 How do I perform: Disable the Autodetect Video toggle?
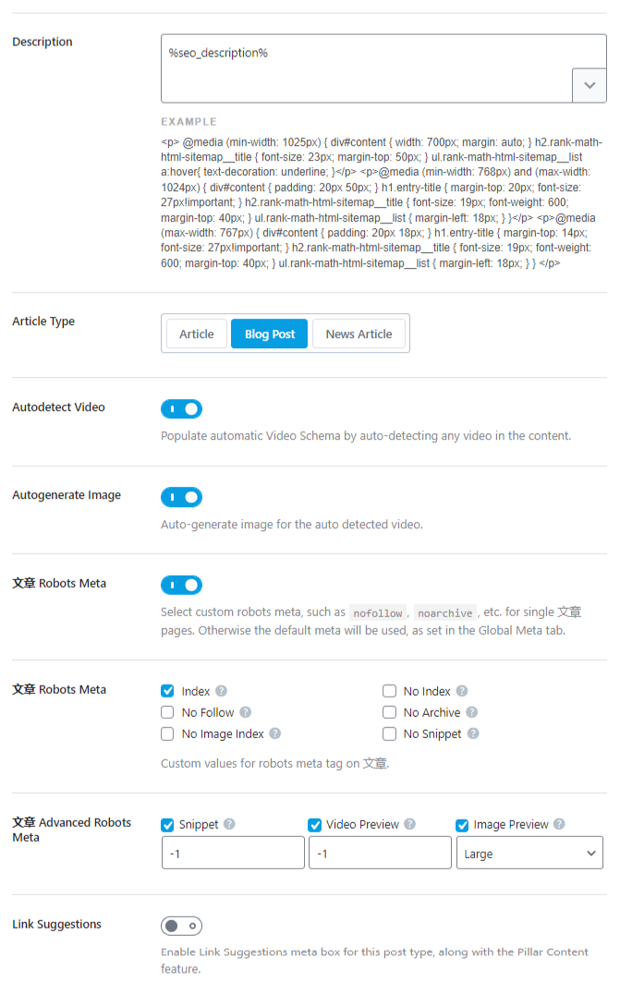pyautogui.click(x=181, y=408)
